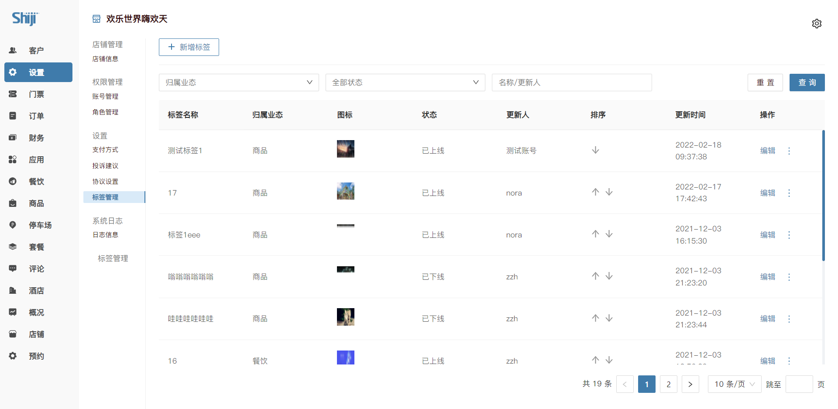This screenshot has height=409, width=838.
Task: Click the store icon beside 欢乐世界嗨欢天
Action: click(x=96, y=19)
